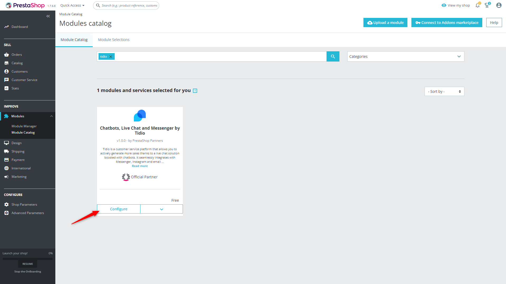Click the Advanced Parameters menu label

28,213
